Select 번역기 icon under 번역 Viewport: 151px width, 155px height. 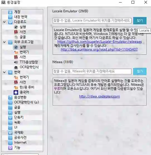coord(16,77)
